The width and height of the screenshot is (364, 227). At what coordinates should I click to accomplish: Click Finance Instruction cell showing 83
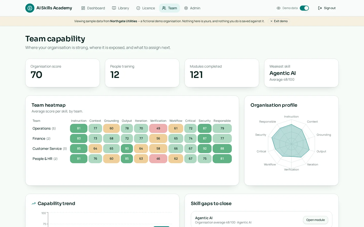pyautogui.click(x=79, y=138)
